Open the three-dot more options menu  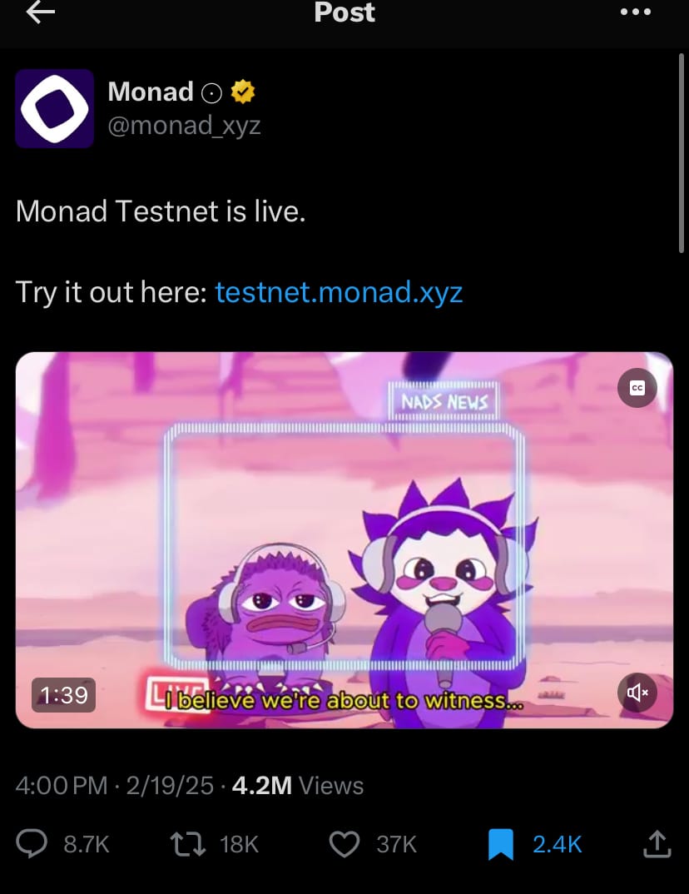pos(636,12)
